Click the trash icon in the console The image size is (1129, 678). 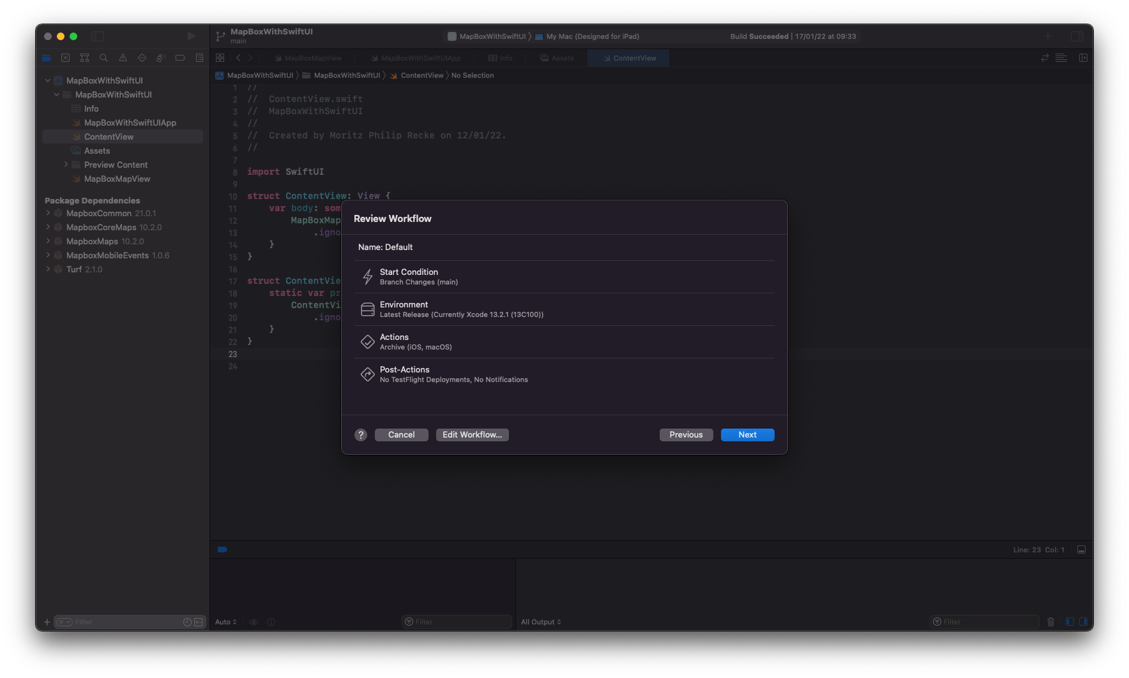[1050, 622]
